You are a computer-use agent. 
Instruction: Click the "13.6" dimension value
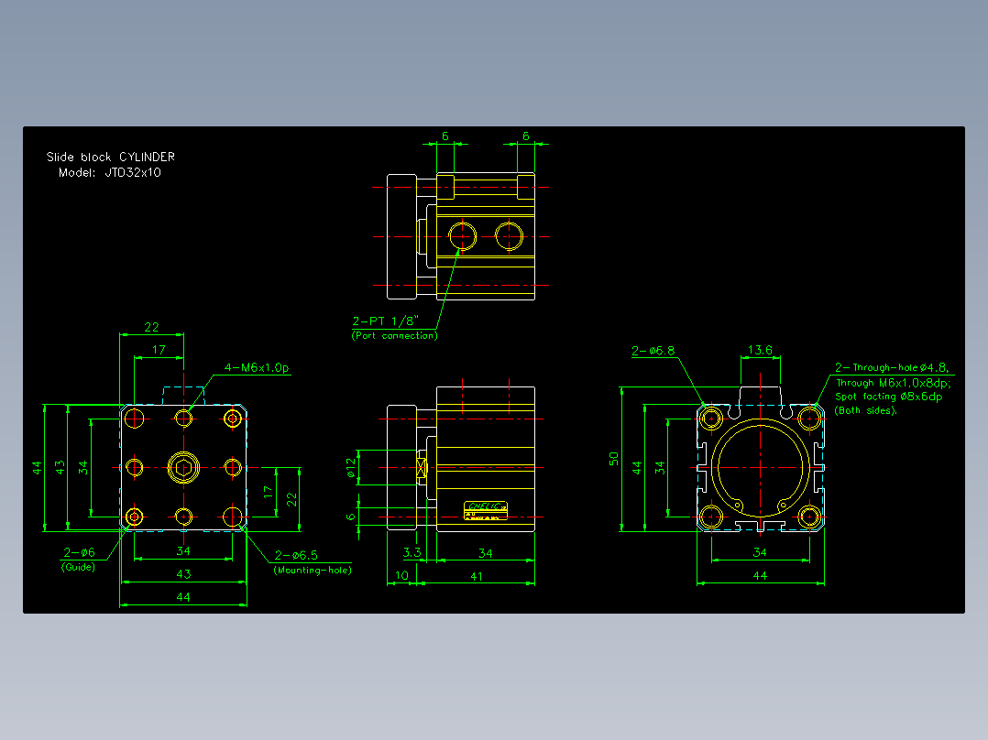tap(760, 350)
